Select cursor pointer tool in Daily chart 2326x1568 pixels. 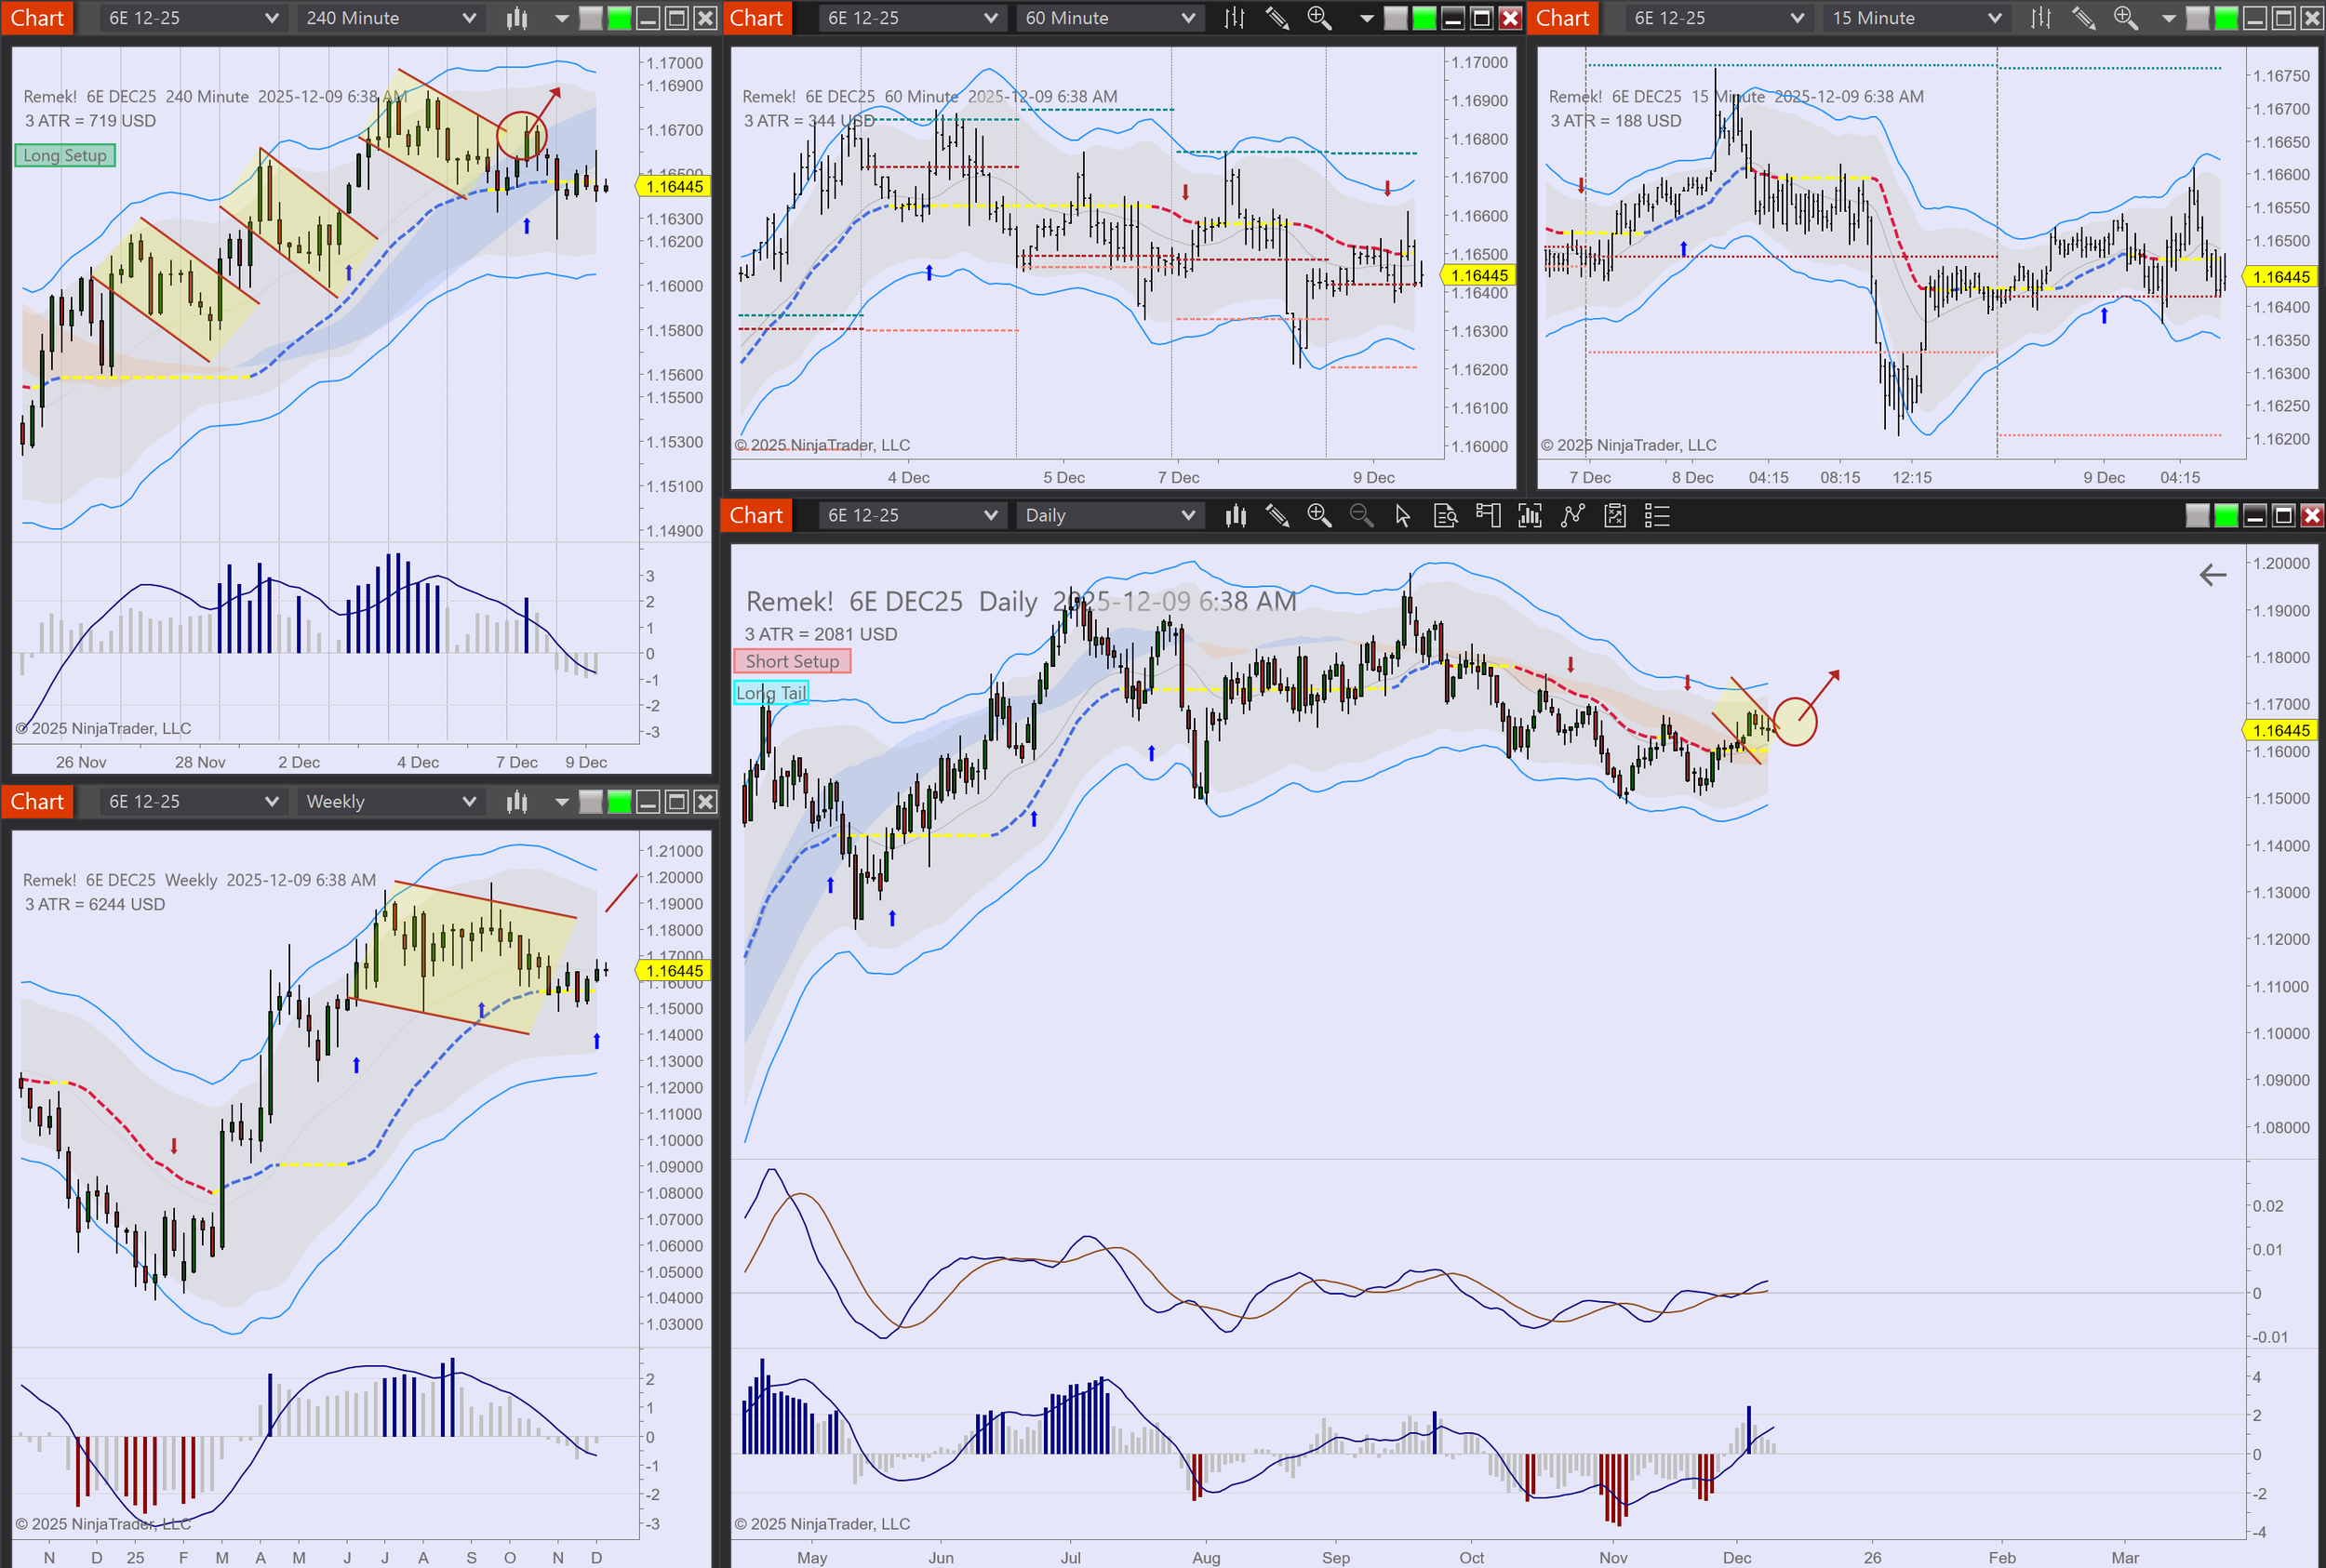1403,515
